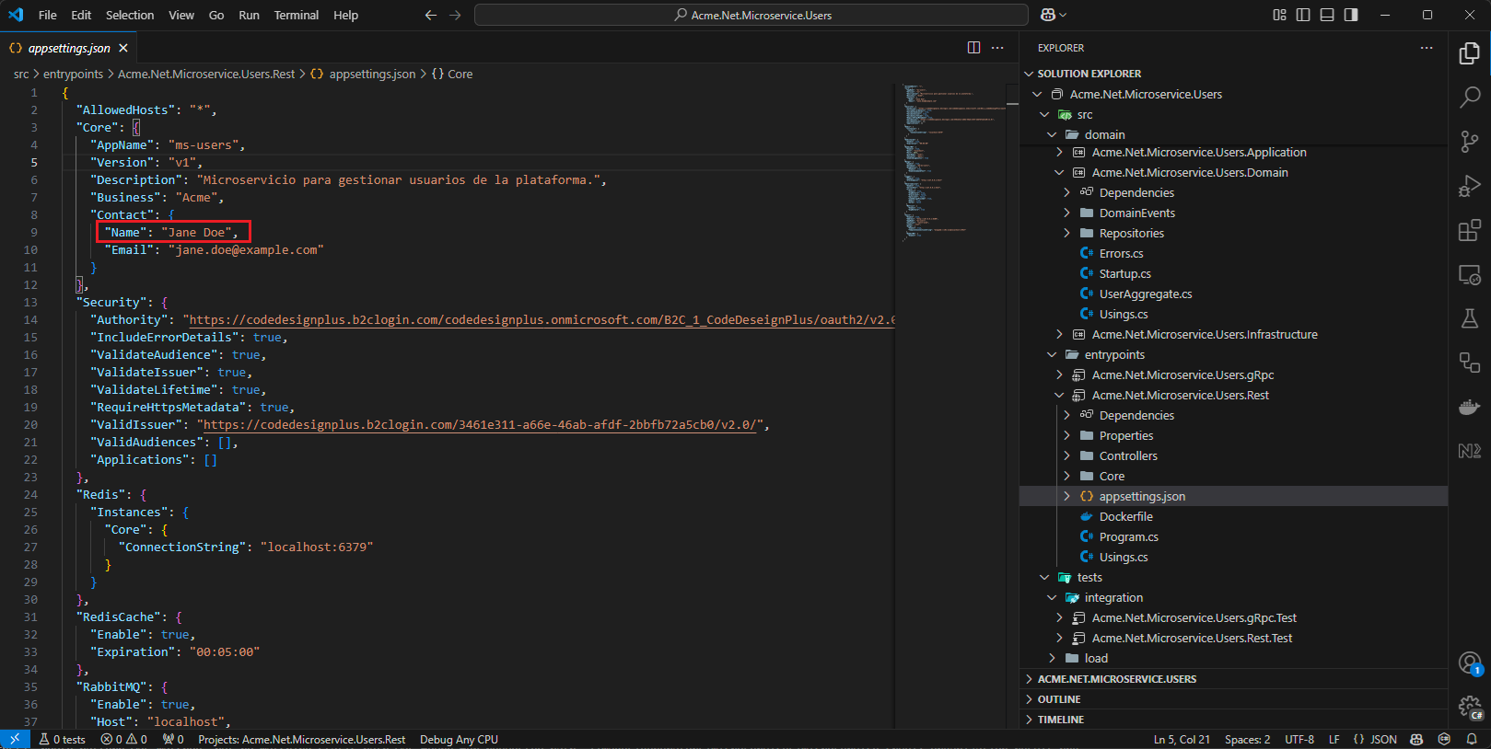Change the LF end-of-line sequence
The height and width of the screenshot is (749, 1491).
point(1334,739)
